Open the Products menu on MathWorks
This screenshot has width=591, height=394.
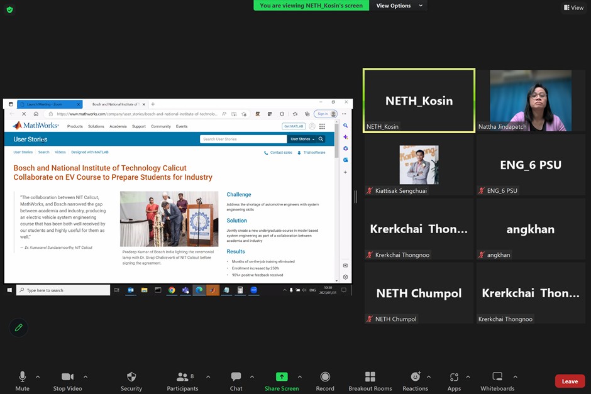[x=75, y=126]
